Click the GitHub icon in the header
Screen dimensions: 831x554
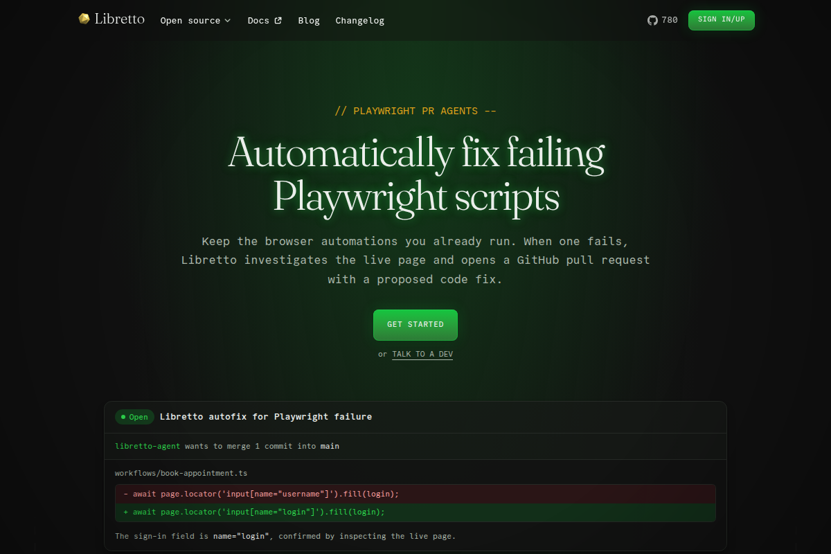[x=652, y=20]
